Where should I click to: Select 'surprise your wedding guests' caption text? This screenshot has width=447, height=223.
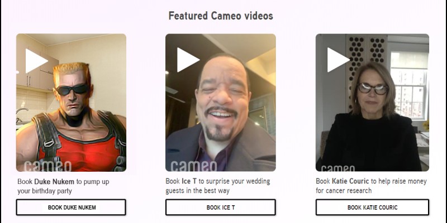pyautogui.click(x=218, y=186)
